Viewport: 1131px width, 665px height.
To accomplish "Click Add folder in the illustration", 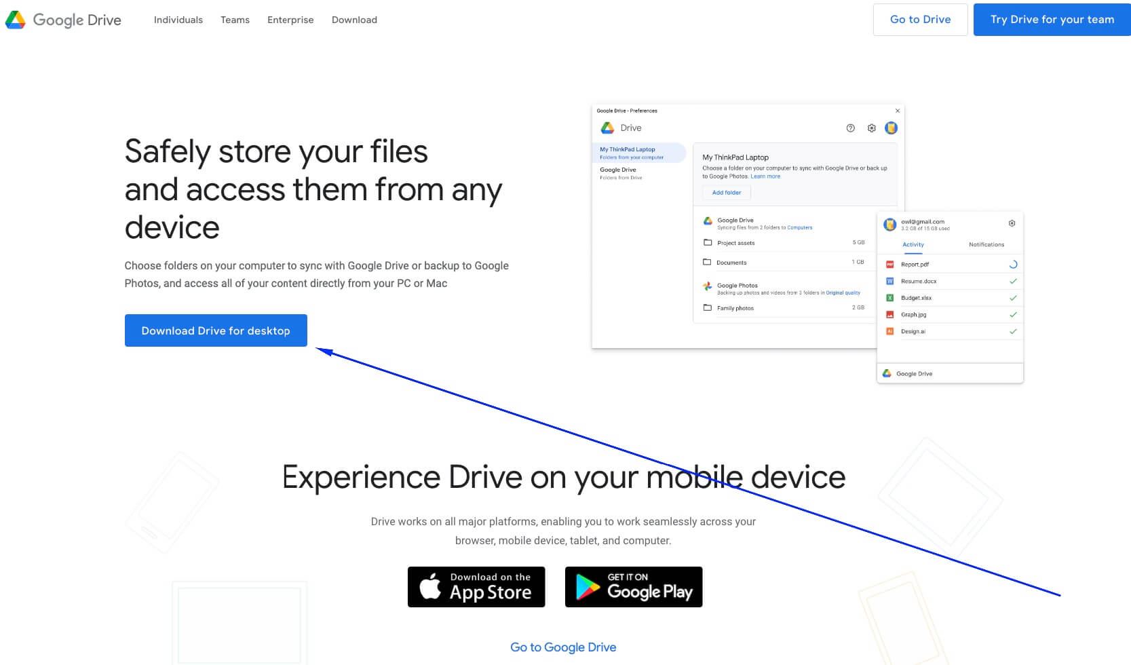I will pyautogui.click(x=727, y=193).
